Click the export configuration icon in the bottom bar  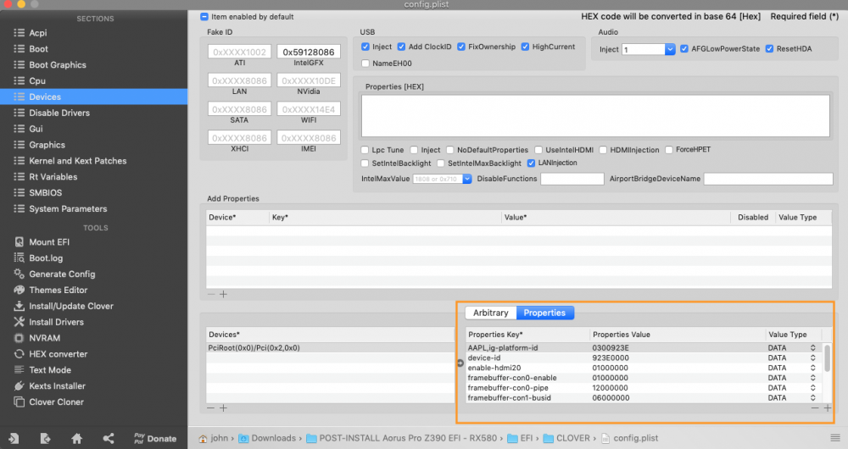click(46, 438)
